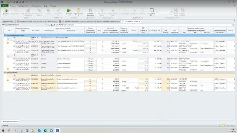Select the Помощь ribbon tab
Image resolution: width=237 pixels, height=133 pixels.
[53, 6]
